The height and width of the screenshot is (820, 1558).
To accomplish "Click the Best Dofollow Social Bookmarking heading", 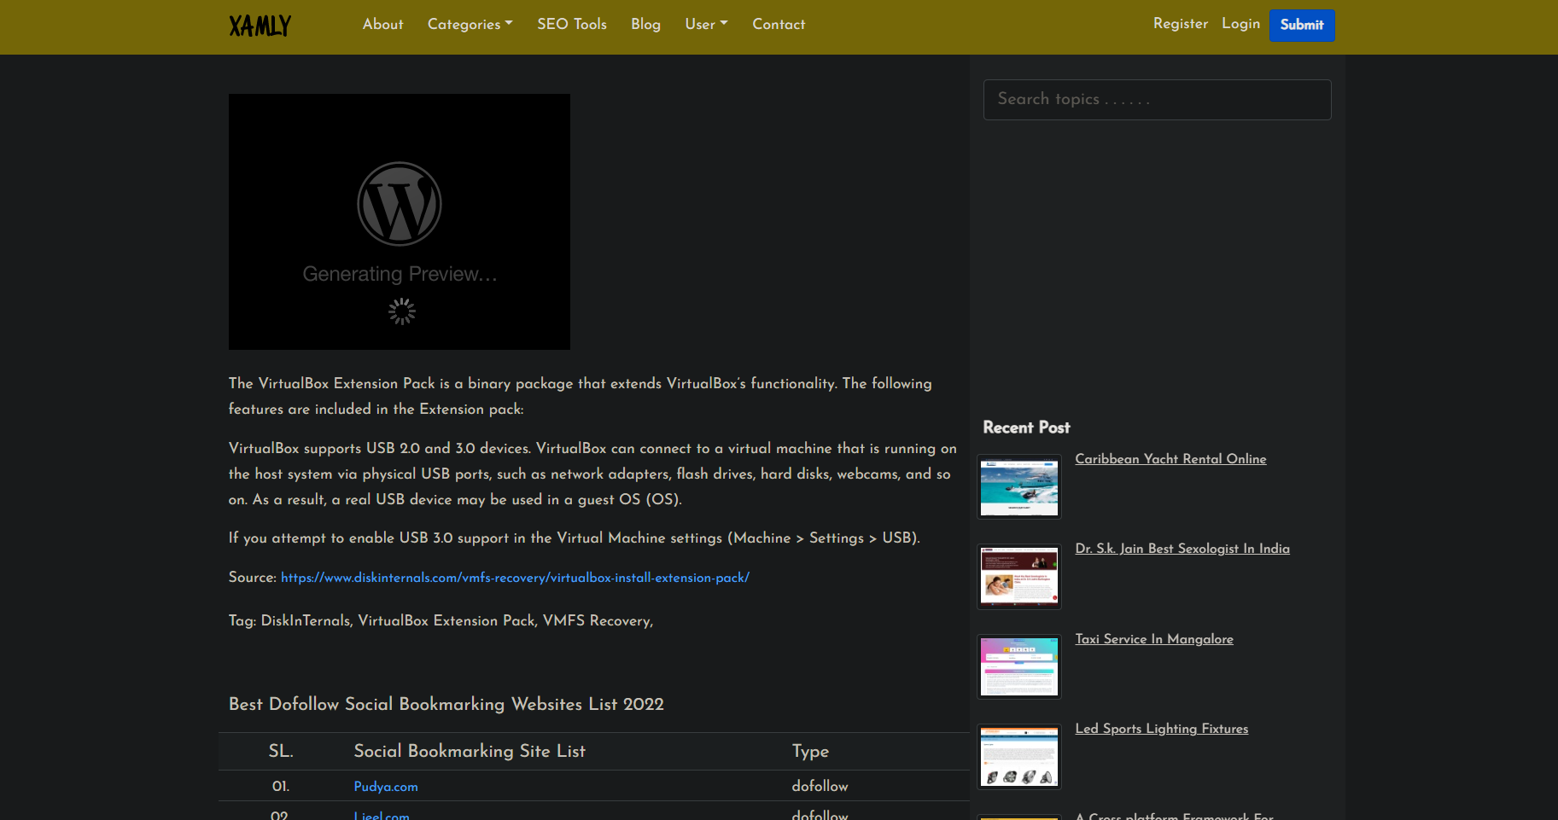I will (446, 704).
